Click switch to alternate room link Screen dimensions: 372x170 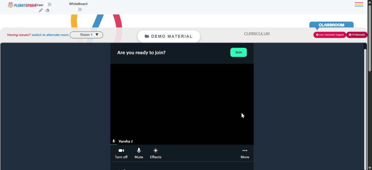pyautogui.click(x=50, y=35)
